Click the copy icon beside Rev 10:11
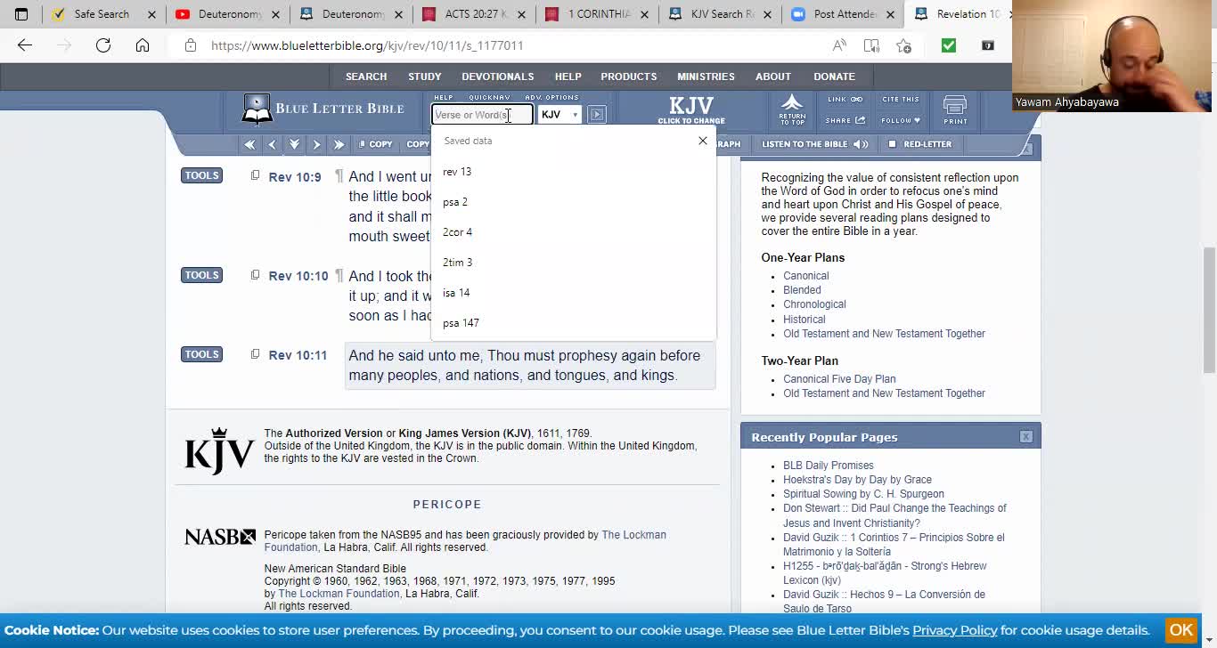The width and height of the screenshot is (1217, 648). point(255,354)
